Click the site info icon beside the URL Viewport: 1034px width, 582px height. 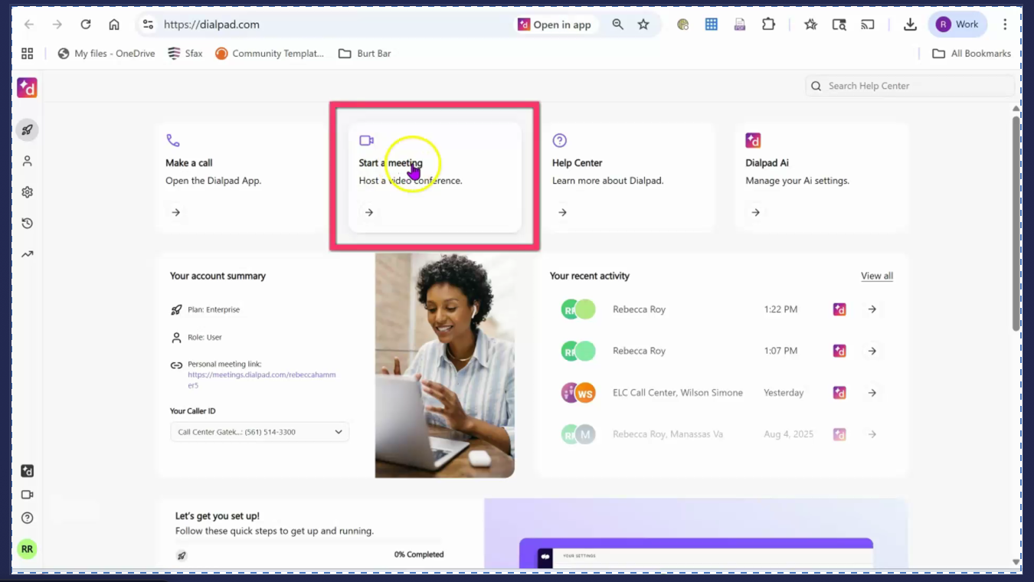pos(148,25)
